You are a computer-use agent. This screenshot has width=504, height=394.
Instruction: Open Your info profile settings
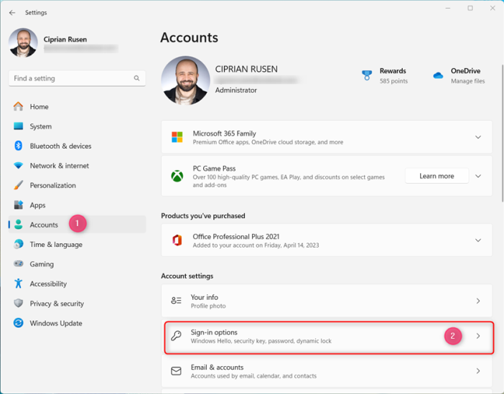pyautogui.click(x=327, y=301)
